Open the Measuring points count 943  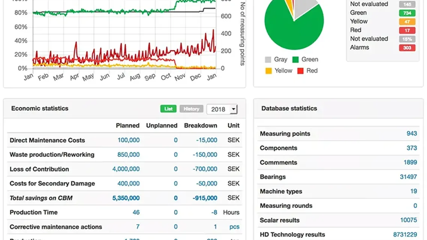pyautogui.click(x=412, y=133)
